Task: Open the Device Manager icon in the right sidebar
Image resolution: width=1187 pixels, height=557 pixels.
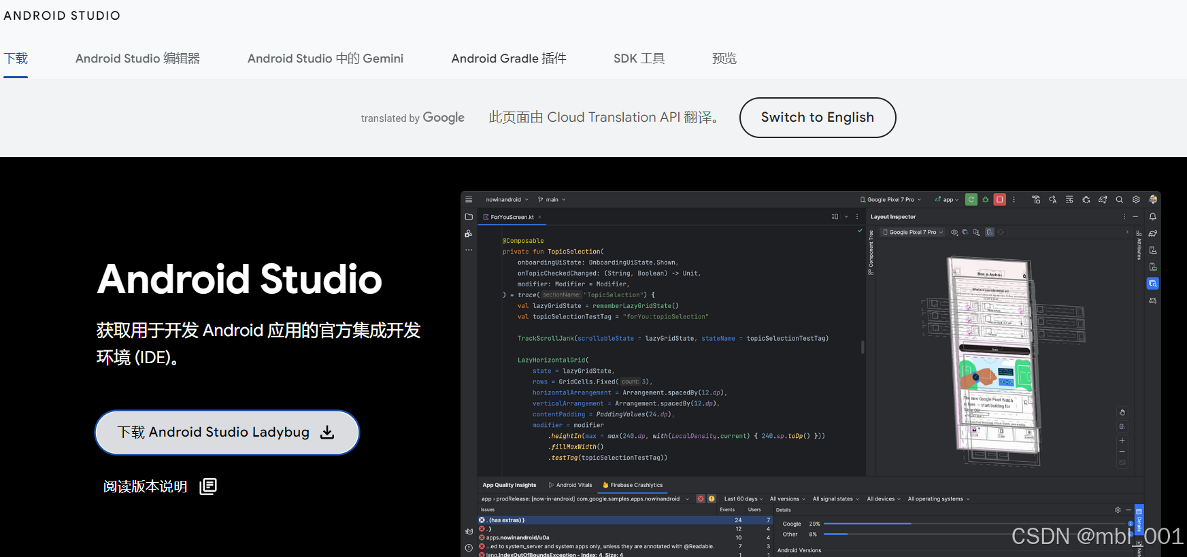Action: click(1153, 250)
